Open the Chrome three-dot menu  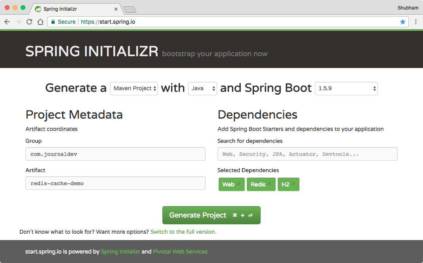(x=416, y=22)
